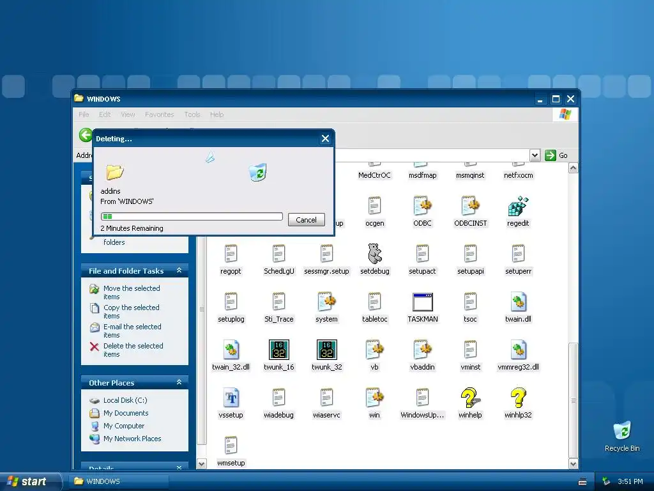Click the network tray icon
The width and height of the screenshot is (654, 491).
(x=607, y=481)
